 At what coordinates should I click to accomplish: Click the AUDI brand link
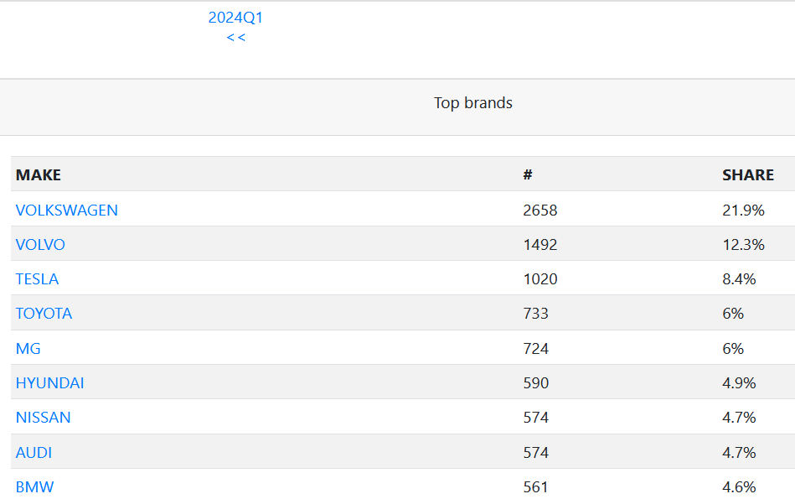coord(34,453)
